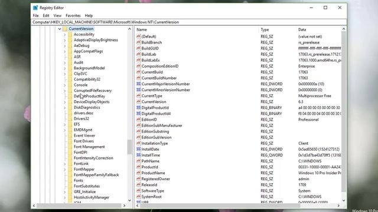Viewport: 378px width, 212px height.
Task: Open the File menu
Action: (35, 16)
